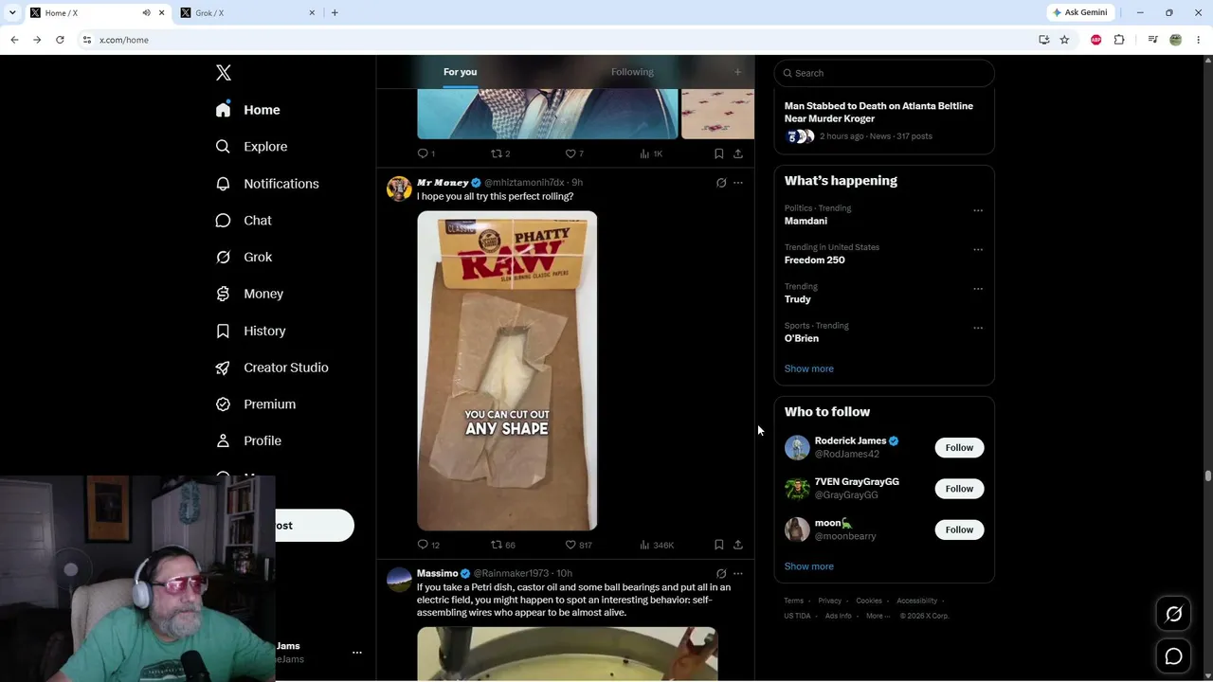Open options for the Mamdani trend
Viewport: 1213px width, 682px height.
coord(978,210)
